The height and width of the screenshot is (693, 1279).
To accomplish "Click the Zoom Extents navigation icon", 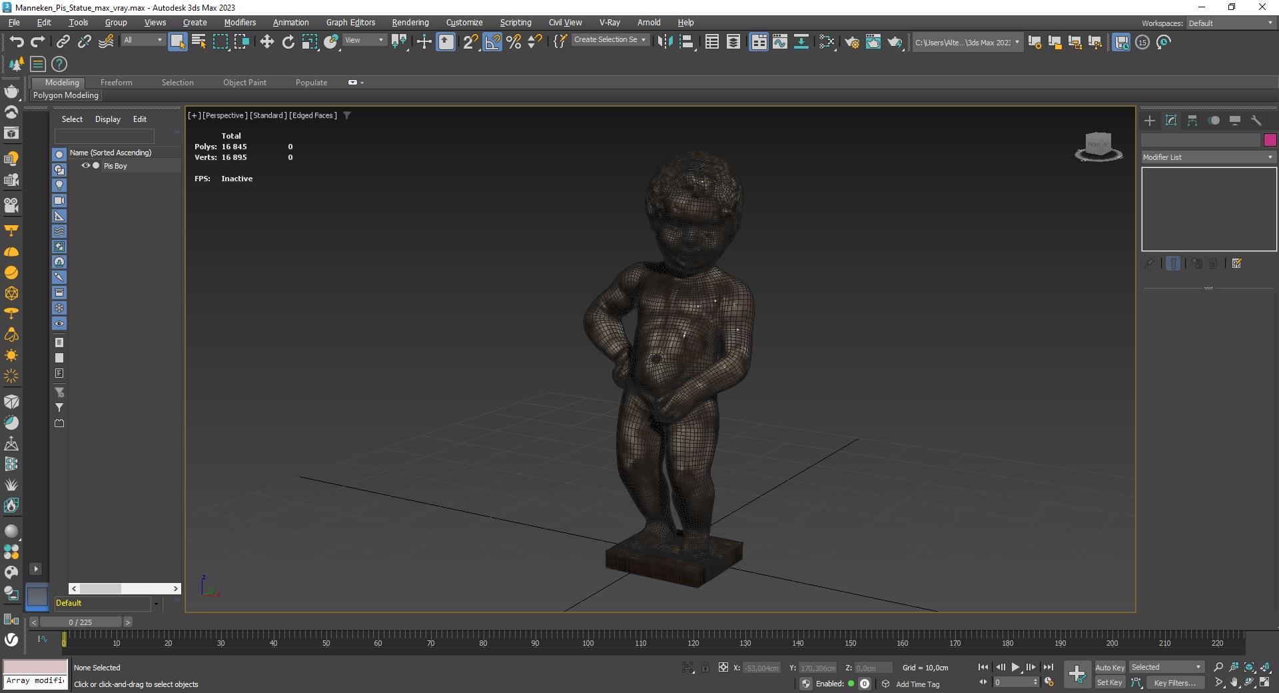I will coord(1250,667).
